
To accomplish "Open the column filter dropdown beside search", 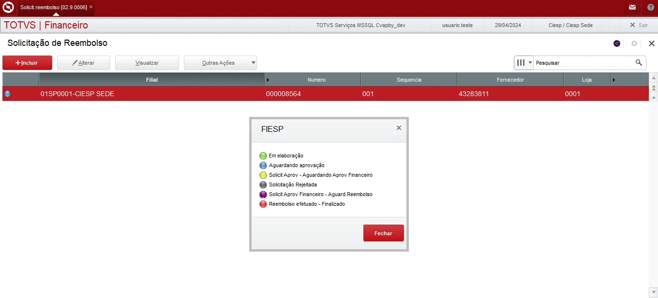I will pyautogui.click(x=523, y=63).
